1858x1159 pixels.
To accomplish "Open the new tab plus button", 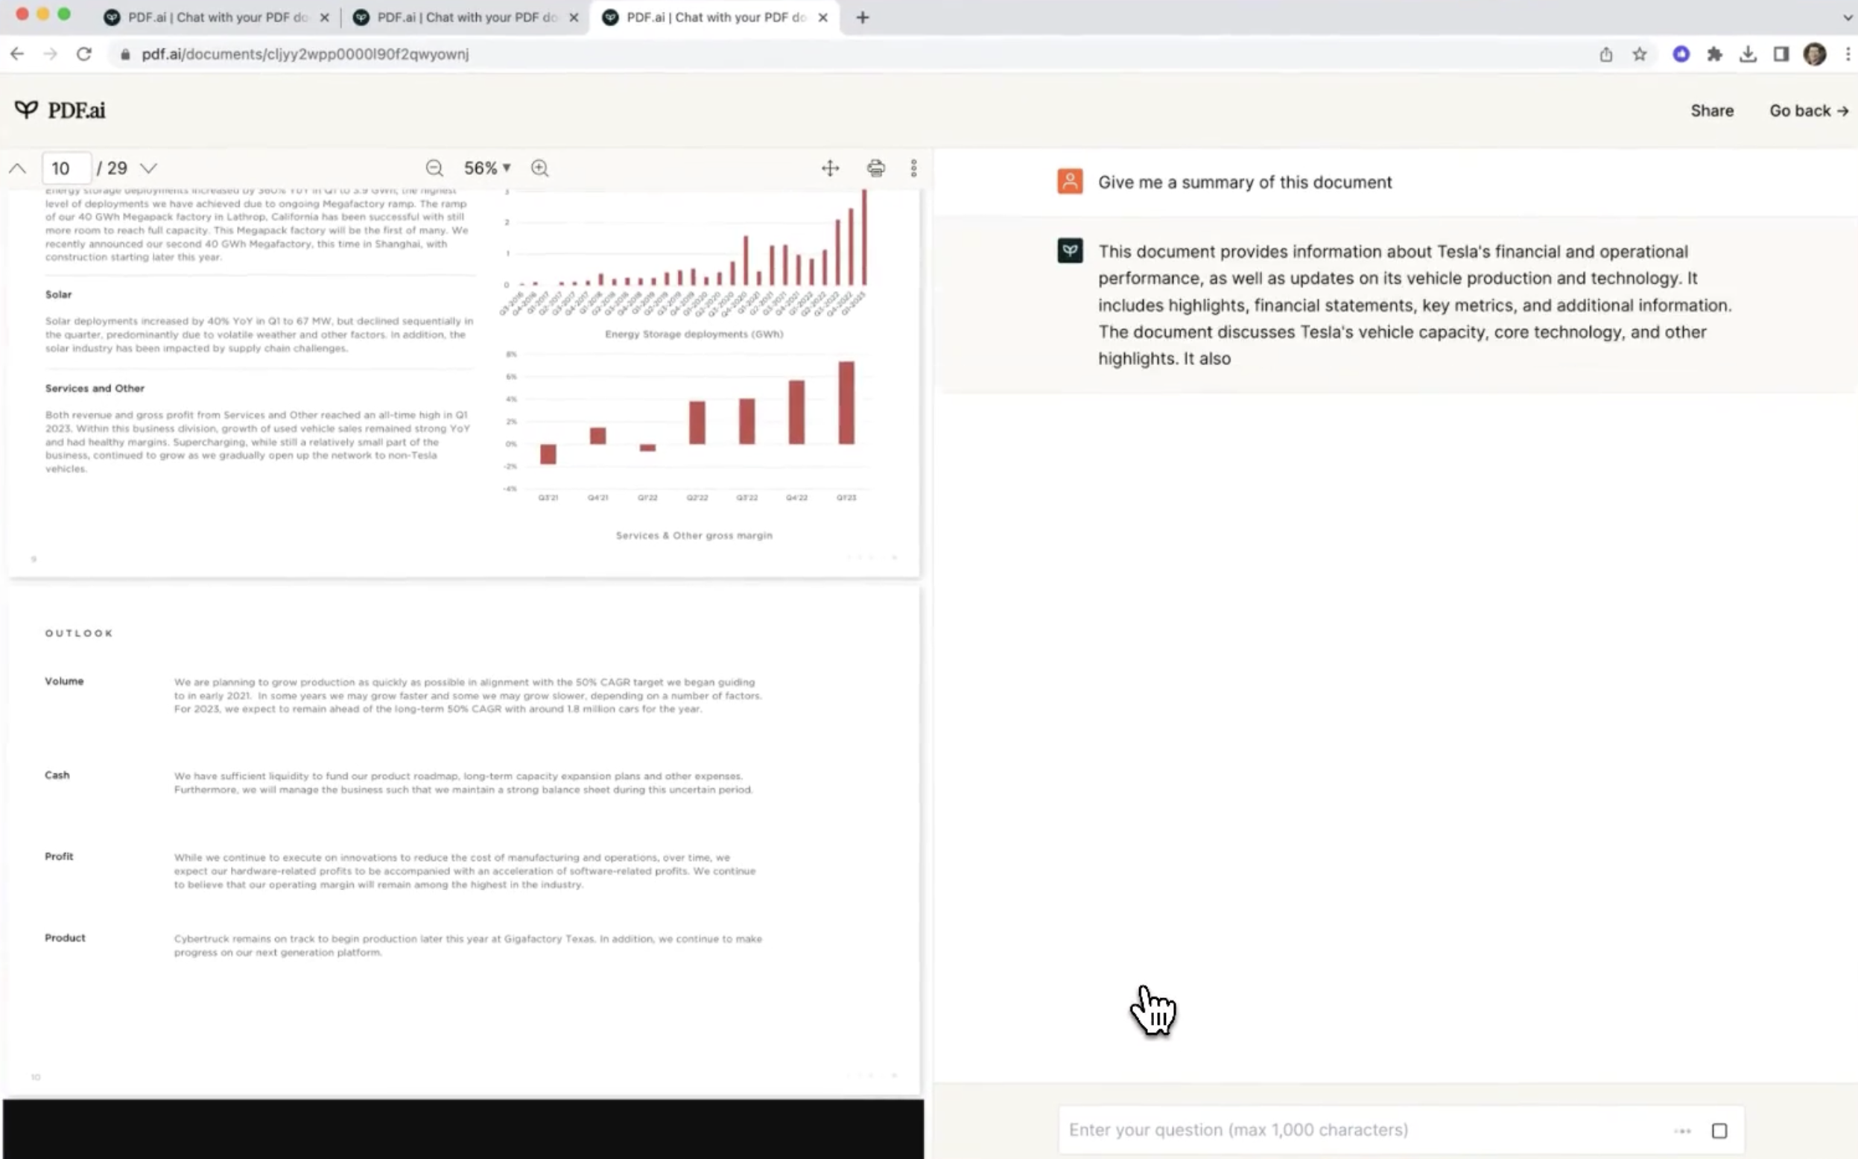I will tap(862, 17).
